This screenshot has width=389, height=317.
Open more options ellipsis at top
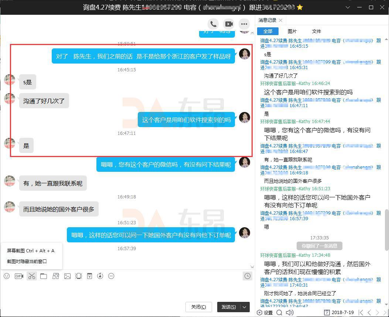244,24
